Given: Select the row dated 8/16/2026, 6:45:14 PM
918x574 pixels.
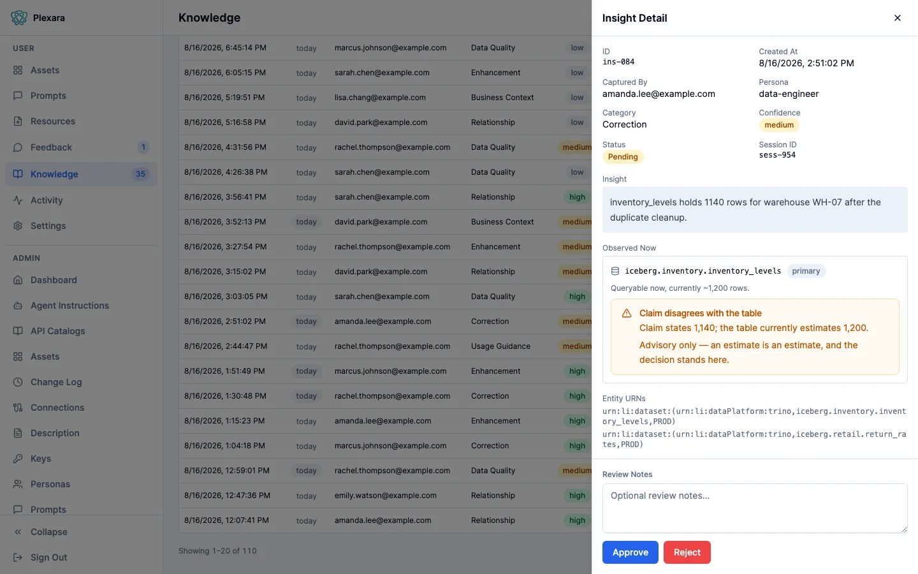Looking at the screenshot, I should tap(385, 48).
